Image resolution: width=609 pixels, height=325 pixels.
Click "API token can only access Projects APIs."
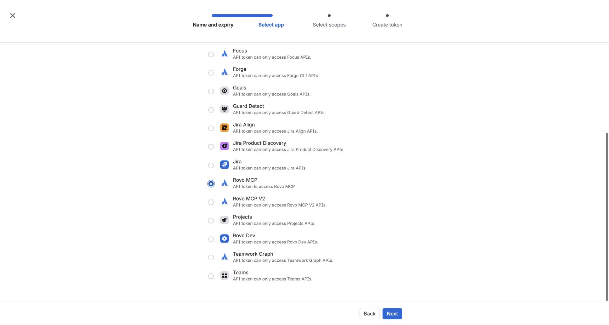tap(274, 224)
